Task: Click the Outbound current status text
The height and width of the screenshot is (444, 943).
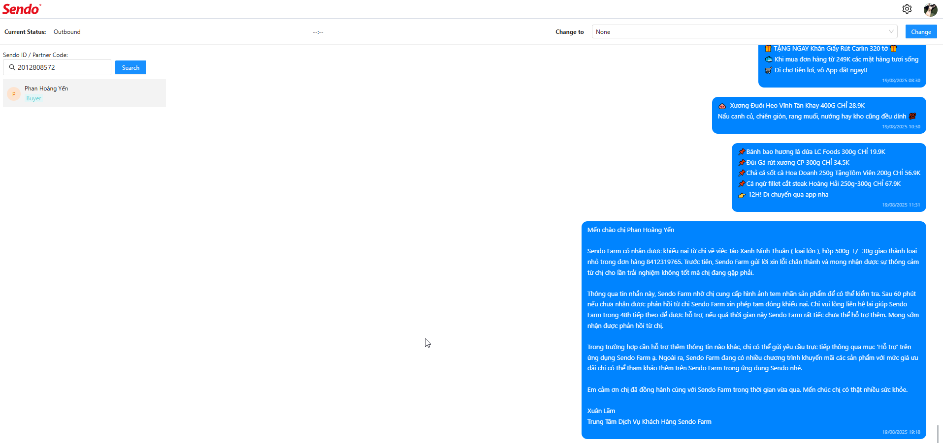Action: (67, 32)
